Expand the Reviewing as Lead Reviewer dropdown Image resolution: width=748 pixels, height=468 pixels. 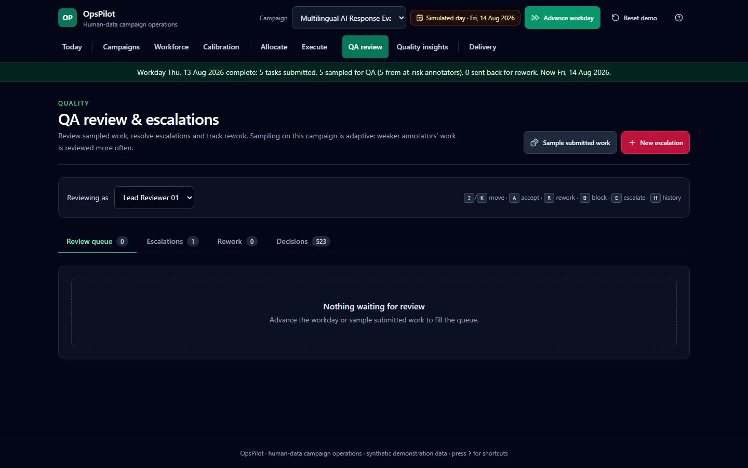pyautogui.click(x=154, y=198)
